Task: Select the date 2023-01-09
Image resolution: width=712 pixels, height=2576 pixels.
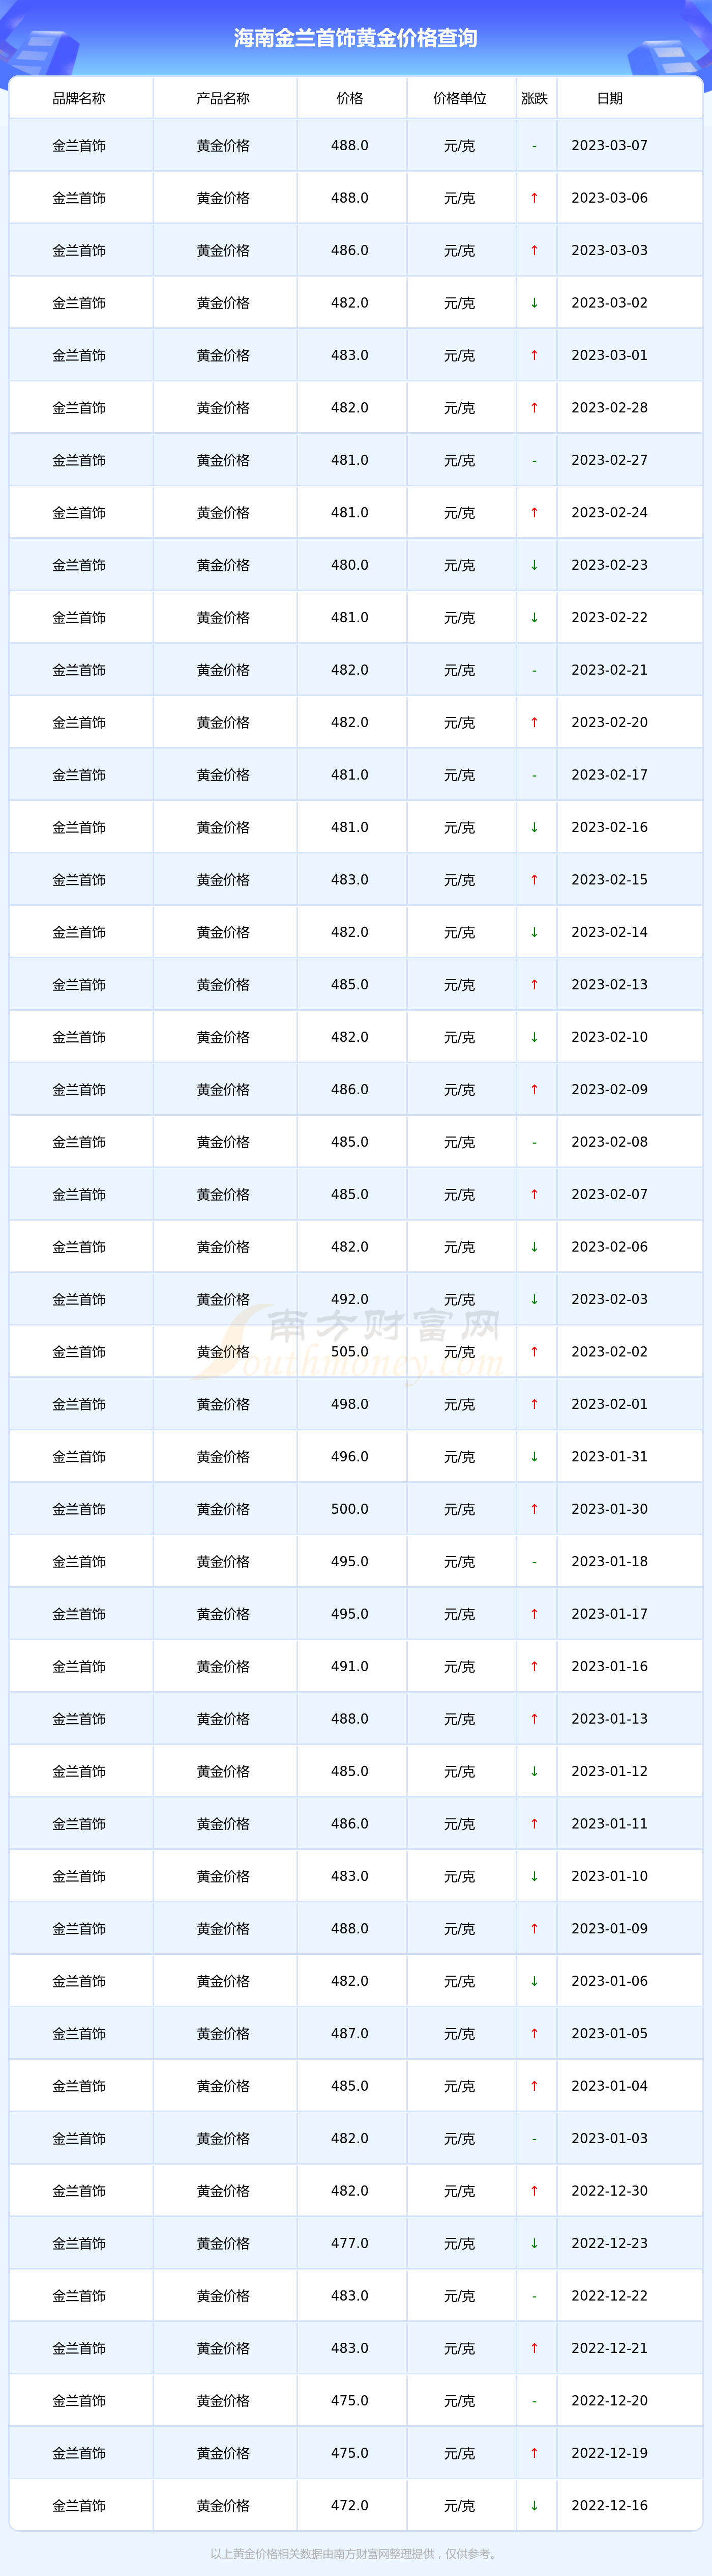Action: point(609,1929)
